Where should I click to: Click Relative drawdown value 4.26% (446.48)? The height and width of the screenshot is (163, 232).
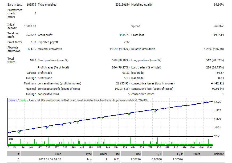pos(214,49)
